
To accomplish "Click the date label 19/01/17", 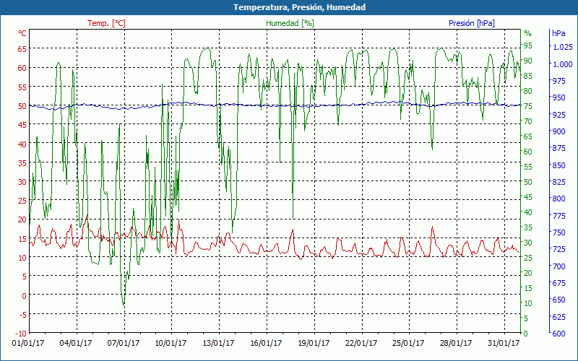I will (314, 343).
